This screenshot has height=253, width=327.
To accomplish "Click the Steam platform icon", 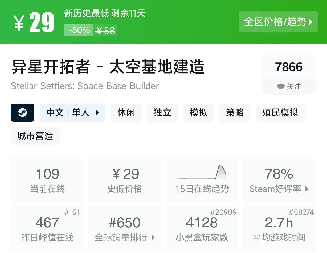I will pos(22,113).
